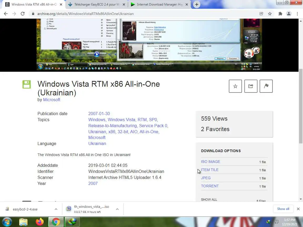The width and height of the screenshot is (303, 227).
Task: Click the Flag this item button
Action: click(266, 86)
